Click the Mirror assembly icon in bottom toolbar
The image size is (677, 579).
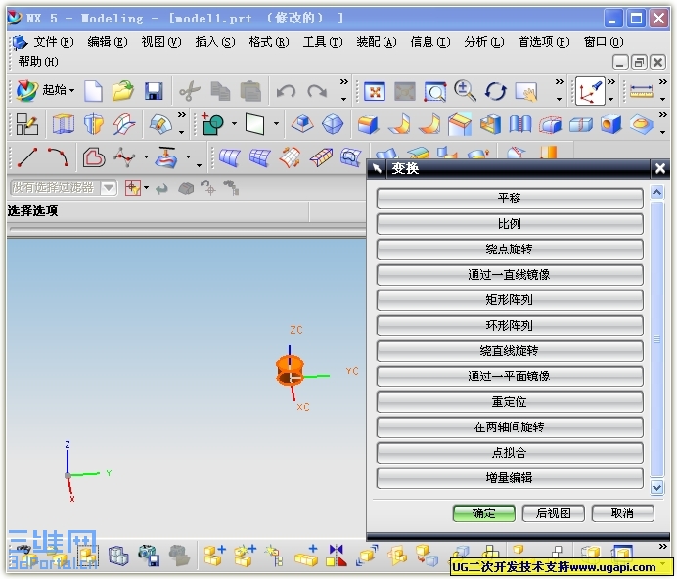tap(337, 556)
